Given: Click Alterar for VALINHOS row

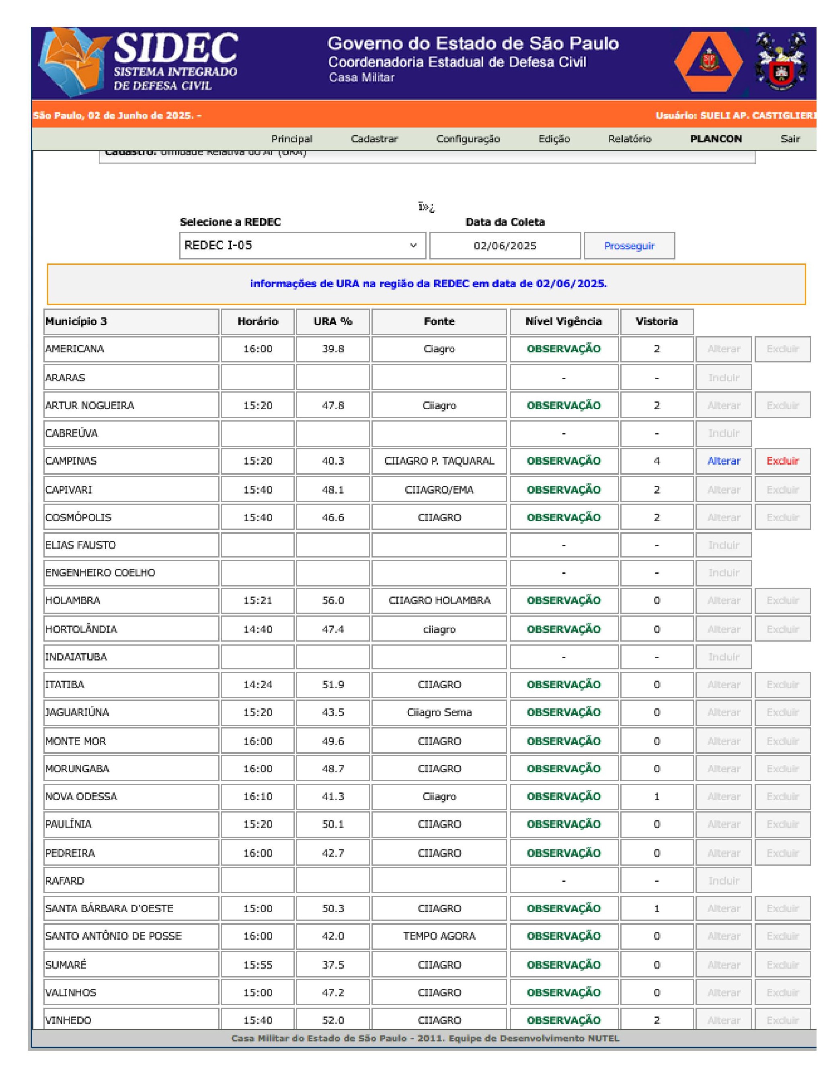Looking at the screenshot, I should [x=724, y=993].
